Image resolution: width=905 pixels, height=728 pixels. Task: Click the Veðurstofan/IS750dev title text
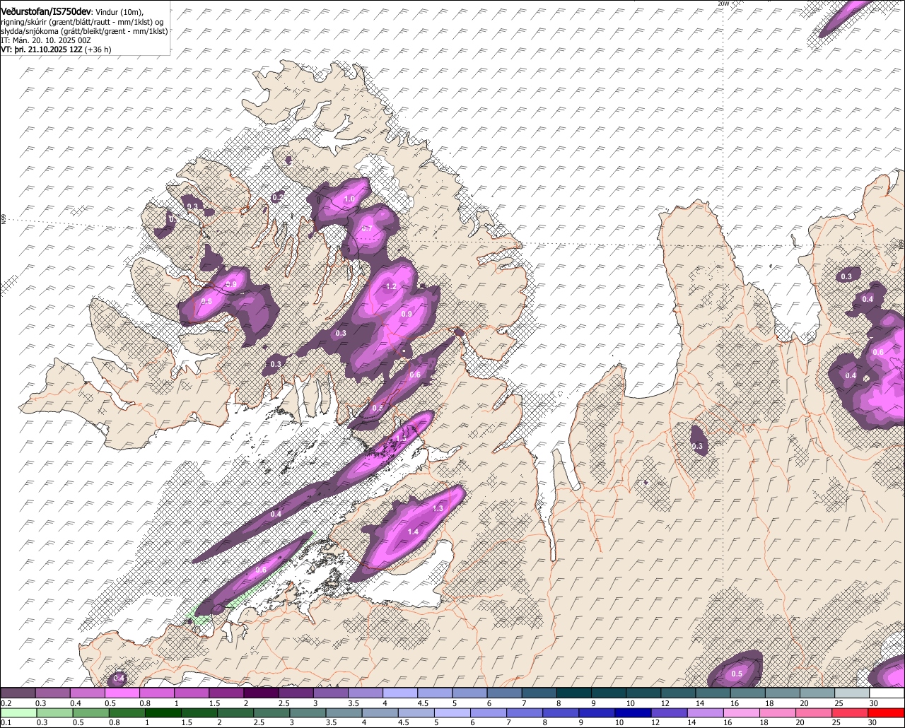click(x=46, y=11)
